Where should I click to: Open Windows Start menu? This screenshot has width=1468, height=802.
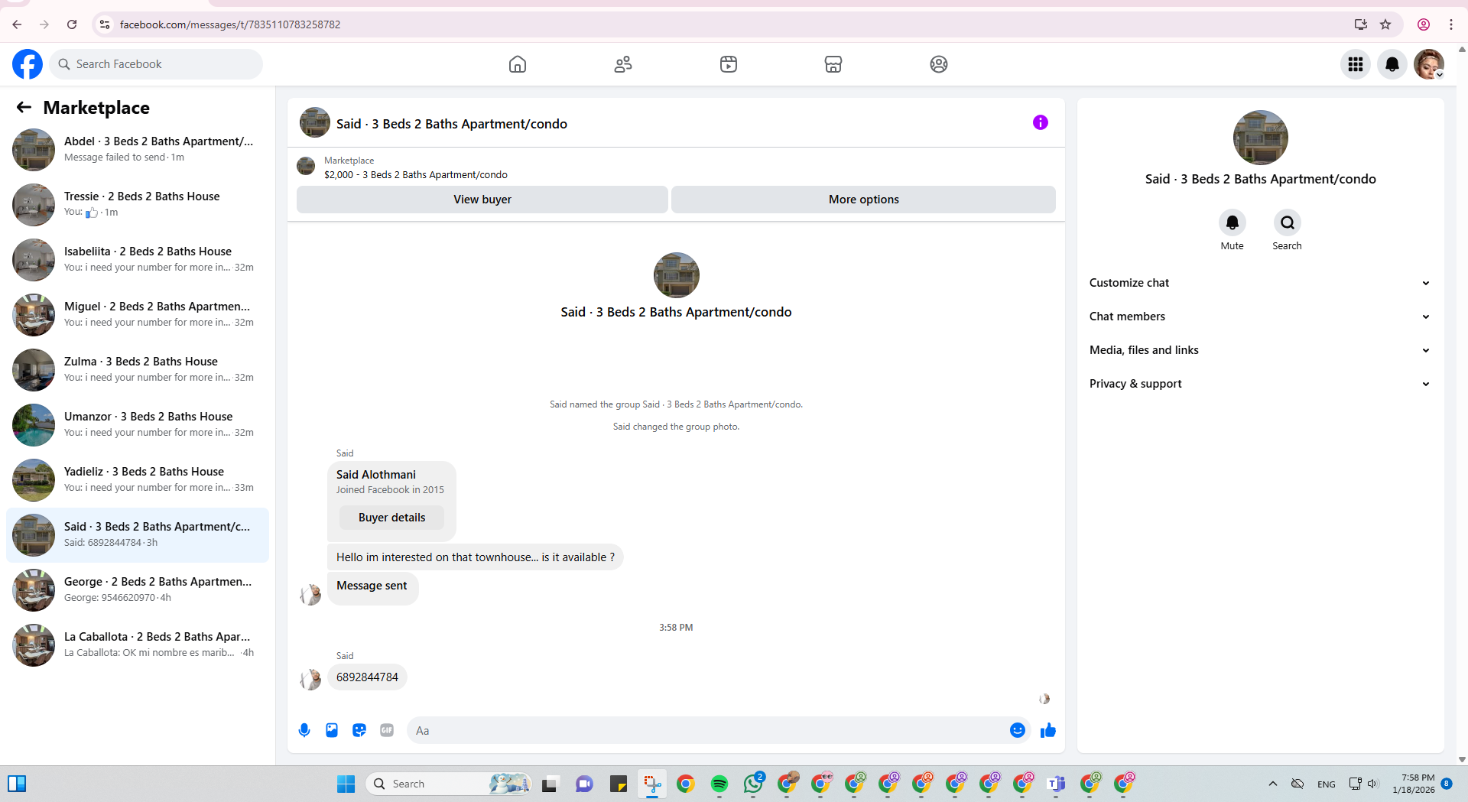[x=346, y=784]
